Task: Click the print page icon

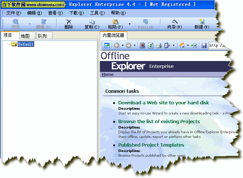Action: pyautogui.click(x=159, y=45)
